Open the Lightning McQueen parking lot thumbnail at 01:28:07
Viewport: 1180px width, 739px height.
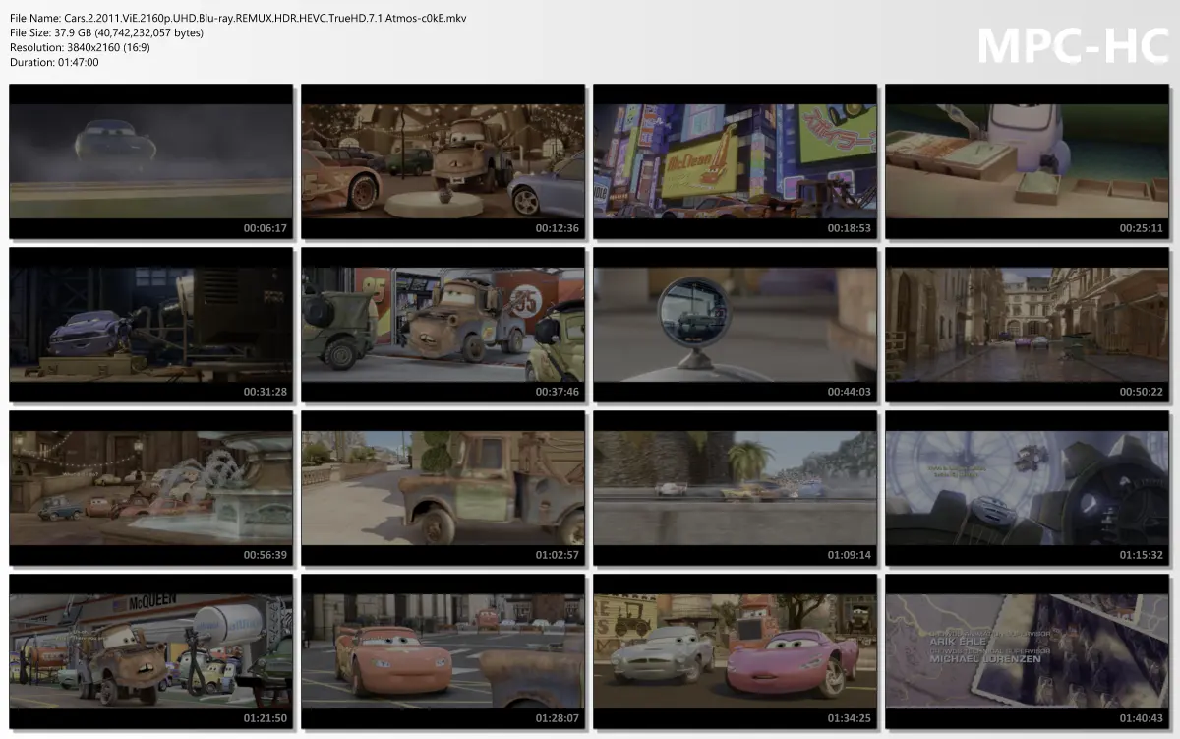tap(442, 652)
